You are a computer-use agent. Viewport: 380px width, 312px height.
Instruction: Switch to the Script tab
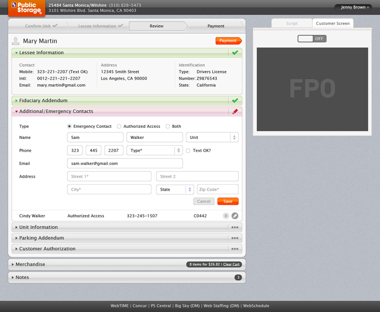tap(292, 23)
